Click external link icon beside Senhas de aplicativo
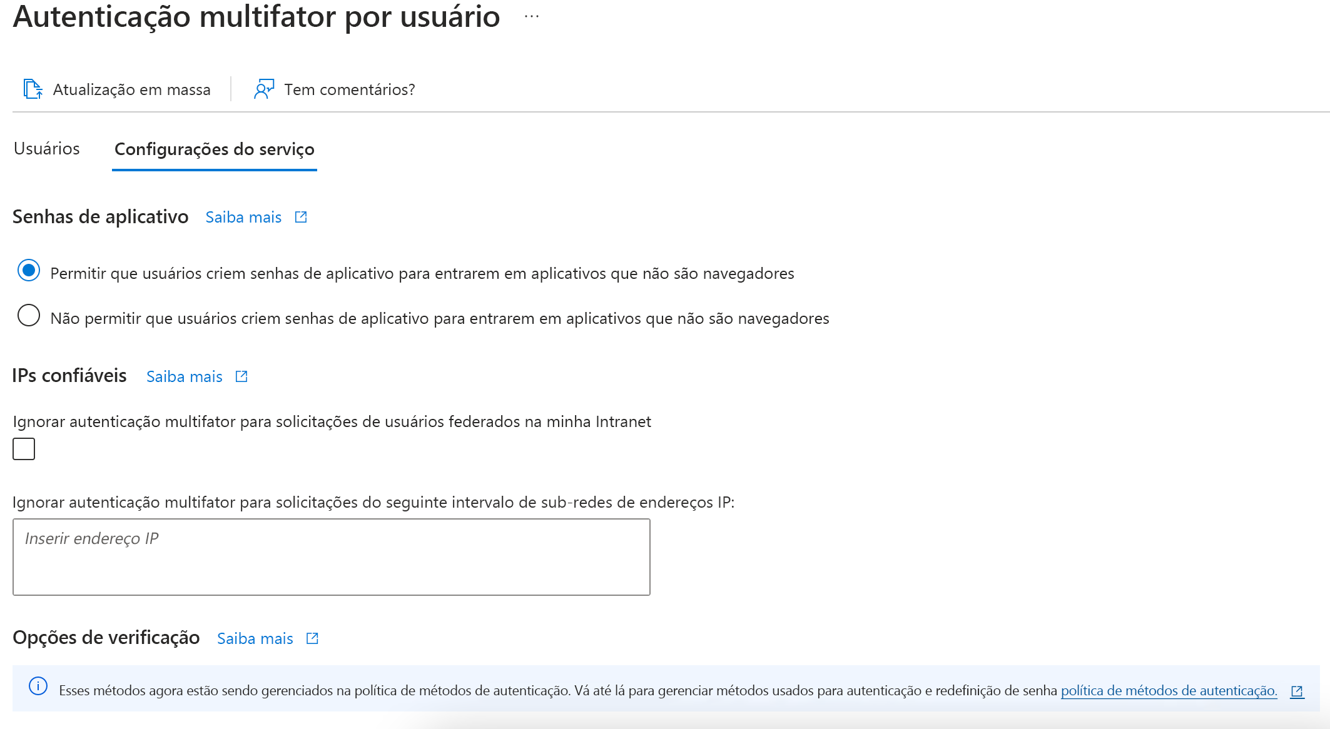 [x=301, y=217]
